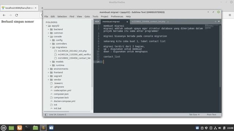Open m190124_110200_add_verification file in sidebar

74,55
